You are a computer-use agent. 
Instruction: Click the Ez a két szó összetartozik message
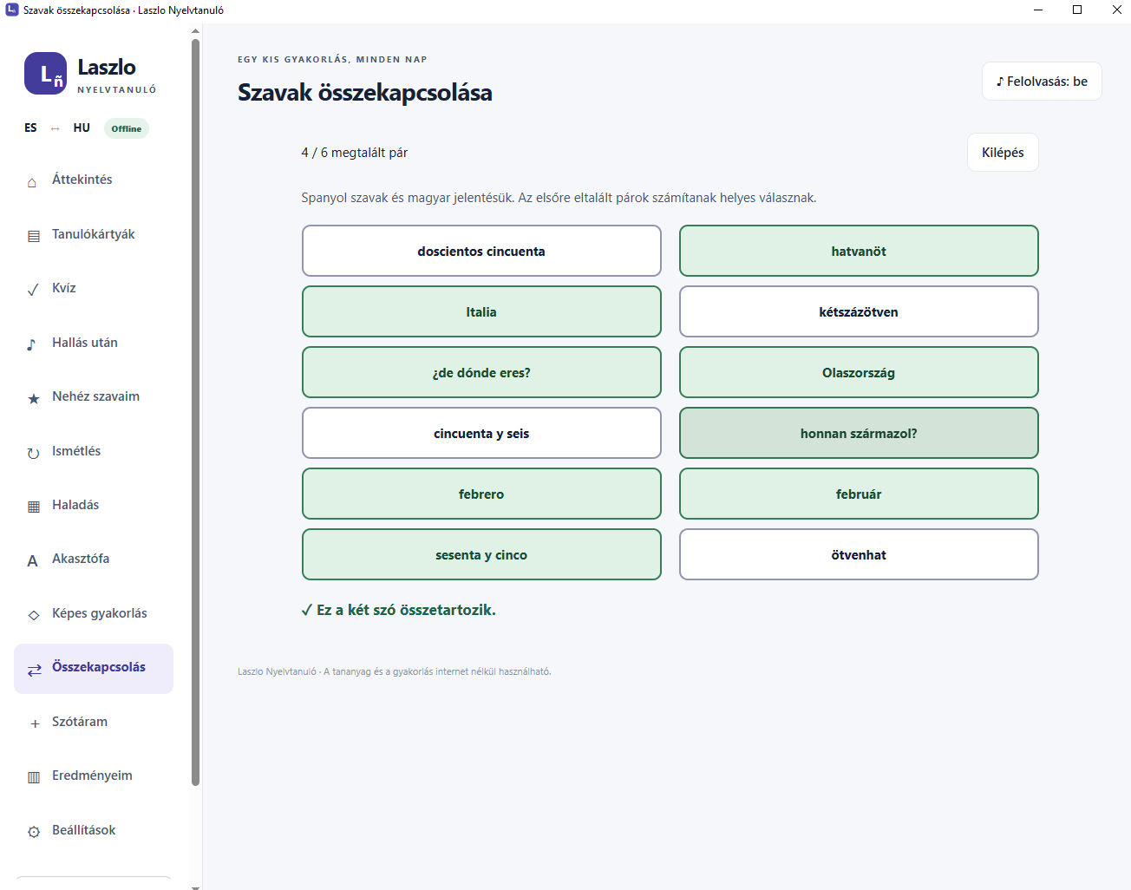pyautogui.click(x=399, y=610)
